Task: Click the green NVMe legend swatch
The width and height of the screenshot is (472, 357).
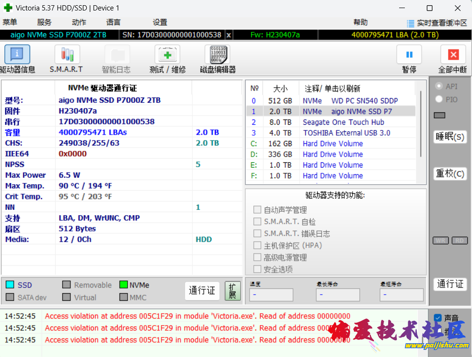Action: click(x=123, y=285)
